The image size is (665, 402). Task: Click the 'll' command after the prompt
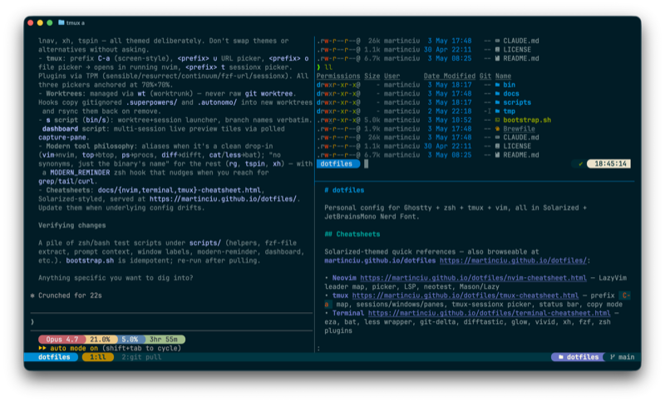pyautogui.click(x=328, y=67)
